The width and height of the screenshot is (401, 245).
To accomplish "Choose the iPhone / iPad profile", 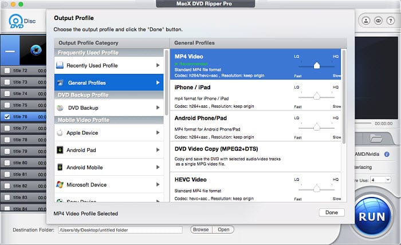I will pos(255,95).
